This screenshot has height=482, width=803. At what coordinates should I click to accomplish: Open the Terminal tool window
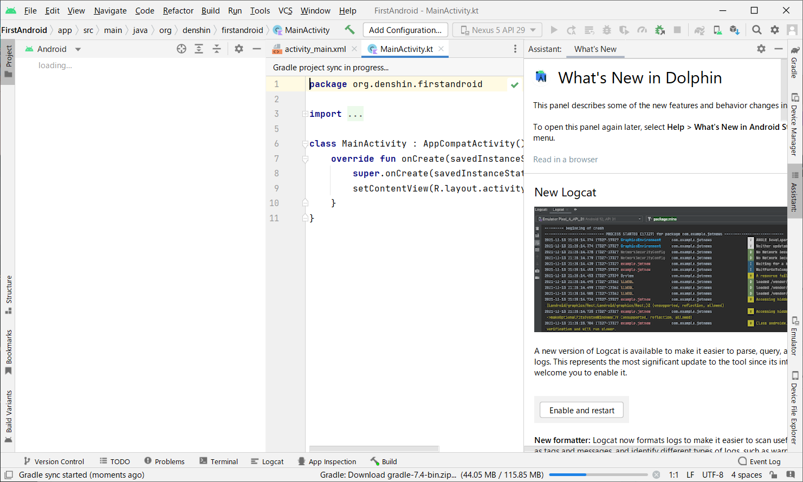tap(219, 461)
